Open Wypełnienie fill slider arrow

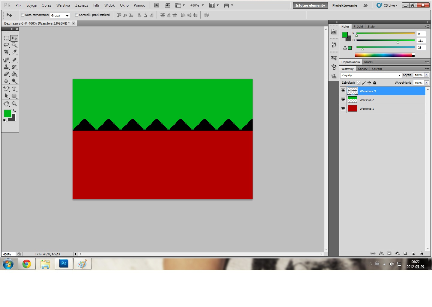click(x=427, y=83)
